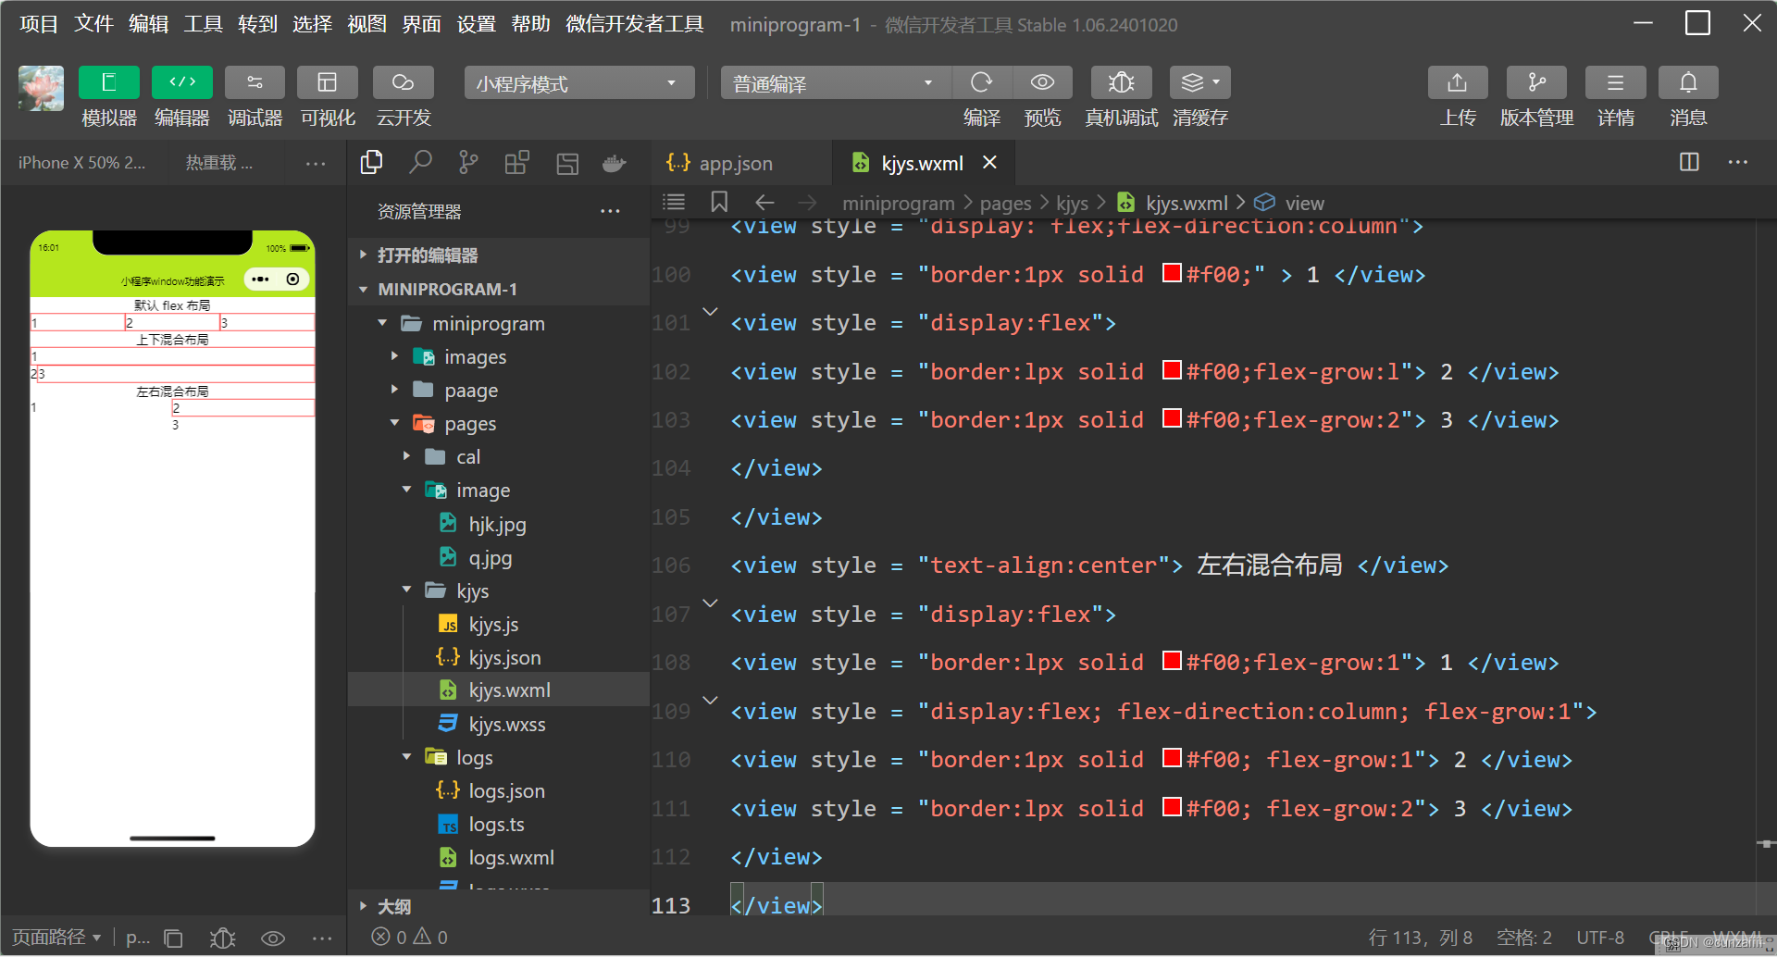
Task: Click the 空格: 2 indentation setting
Action: coord(1524,938)
